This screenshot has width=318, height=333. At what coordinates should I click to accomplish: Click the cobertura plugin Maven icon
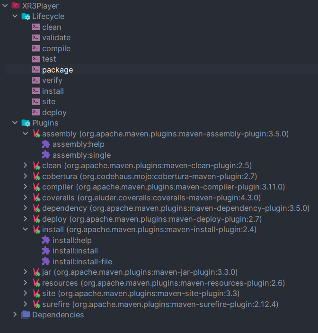(x=36, y=176)
